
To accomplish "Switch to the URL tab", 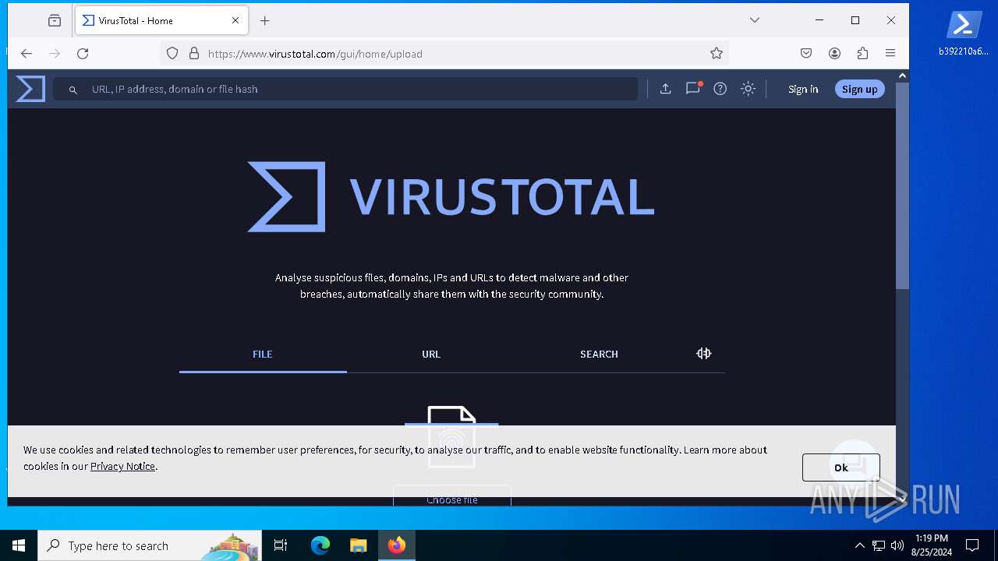I will [x=431, y=354].
